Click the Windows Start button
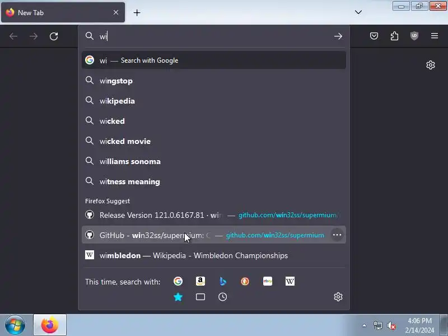This screenshot has width=448, height=336. [x=15, y=325]
